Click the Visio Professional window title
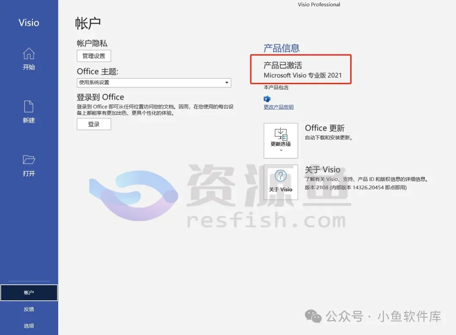Image resolution: width=456 pixels, height=335 pixels. pos(319,4)
